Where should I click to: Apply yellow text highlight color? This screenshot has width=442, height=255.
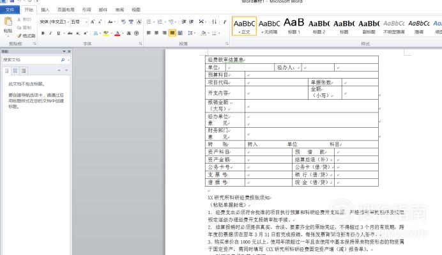(106, 33)
